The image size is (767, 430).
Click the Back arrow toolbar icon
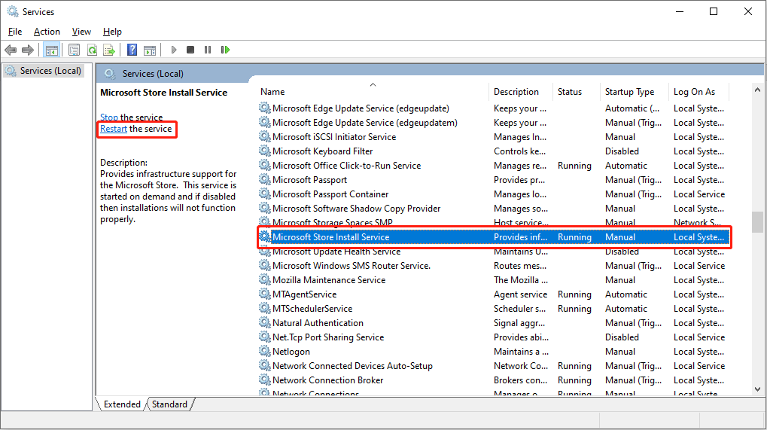[x=11, y=50]
